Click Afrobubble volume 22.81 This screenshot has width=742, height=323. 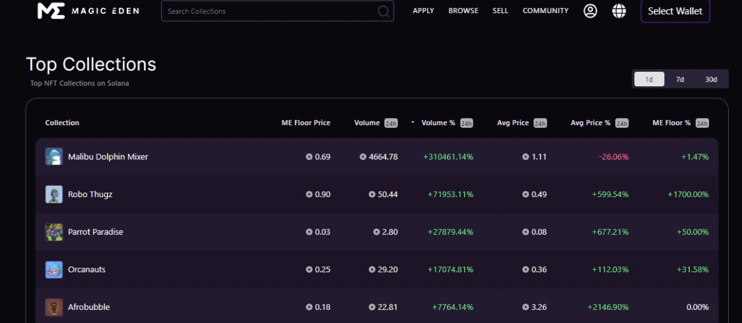pos(383,307)
